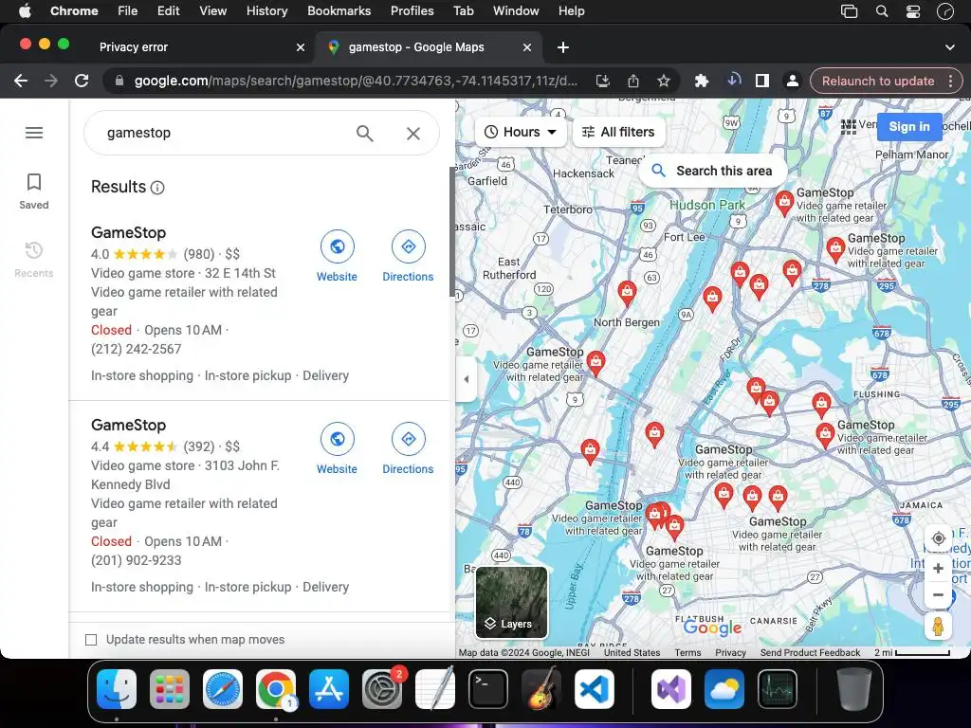Open the Chrome extensions puzzle icon
The height and width of the screenshot is (728, 971).
(701, 82)
